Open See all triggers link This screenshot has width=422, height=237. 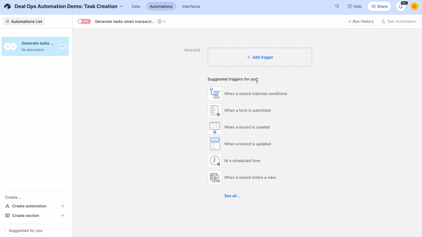pyautogui.click(x=232, y=196)
